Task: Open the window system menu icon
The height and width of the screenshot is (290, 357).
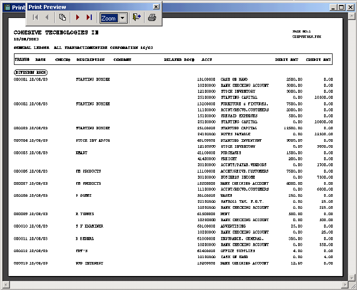Action: [6, 7]
